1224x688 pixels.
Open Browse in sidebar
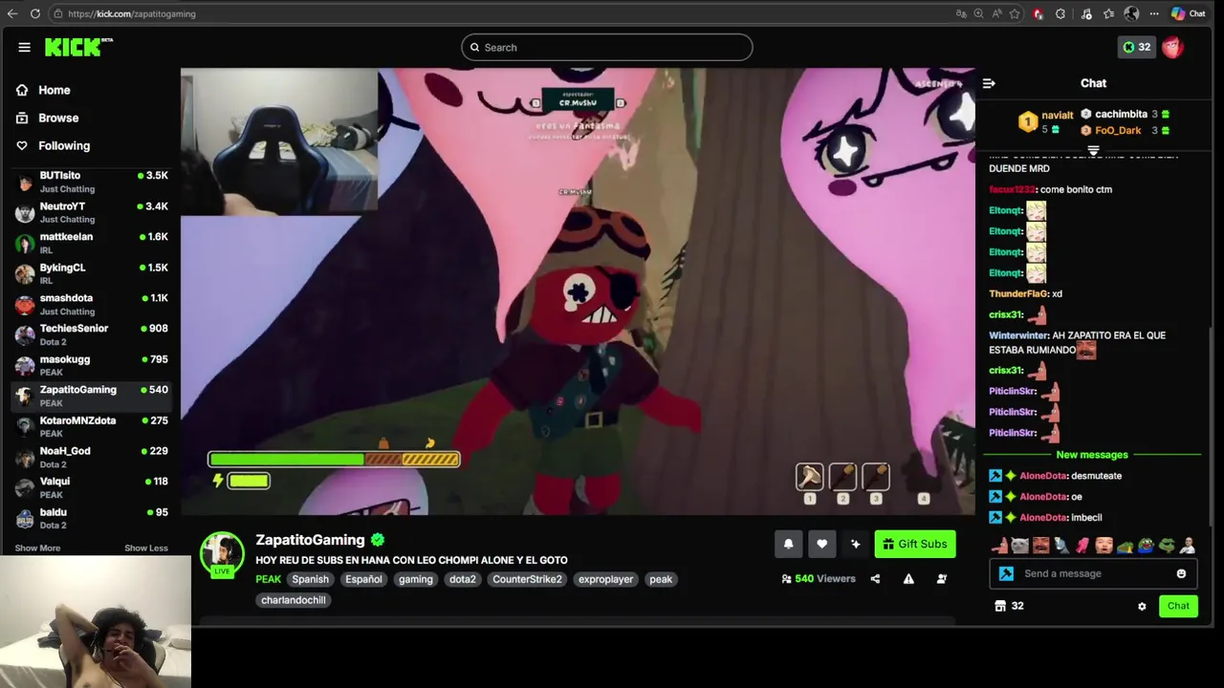click(x=58, y=118)
